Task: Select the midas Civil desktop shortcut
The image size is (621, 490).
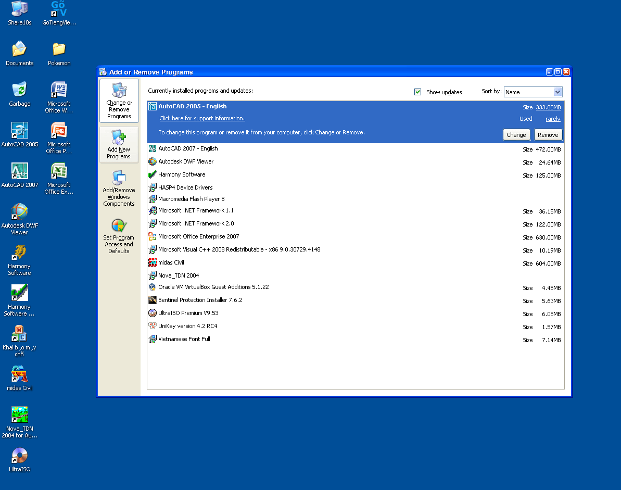Action: (20, 378)
